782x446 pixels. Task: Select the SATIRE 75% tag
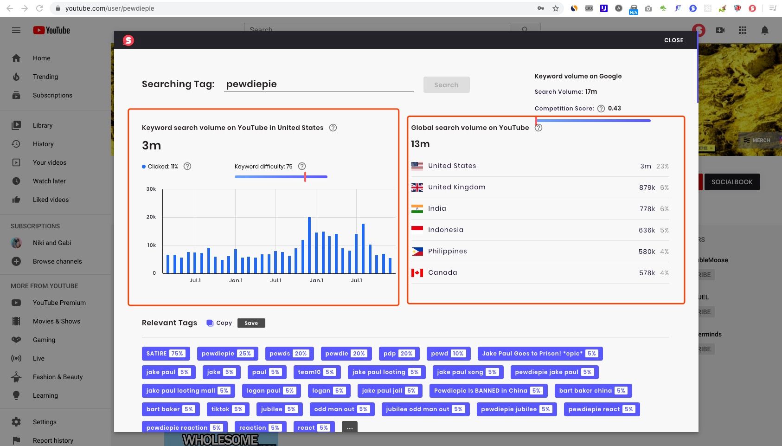(166, 354)
